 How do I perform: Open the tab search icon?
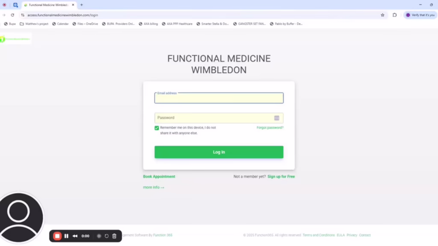pos(15,5)
